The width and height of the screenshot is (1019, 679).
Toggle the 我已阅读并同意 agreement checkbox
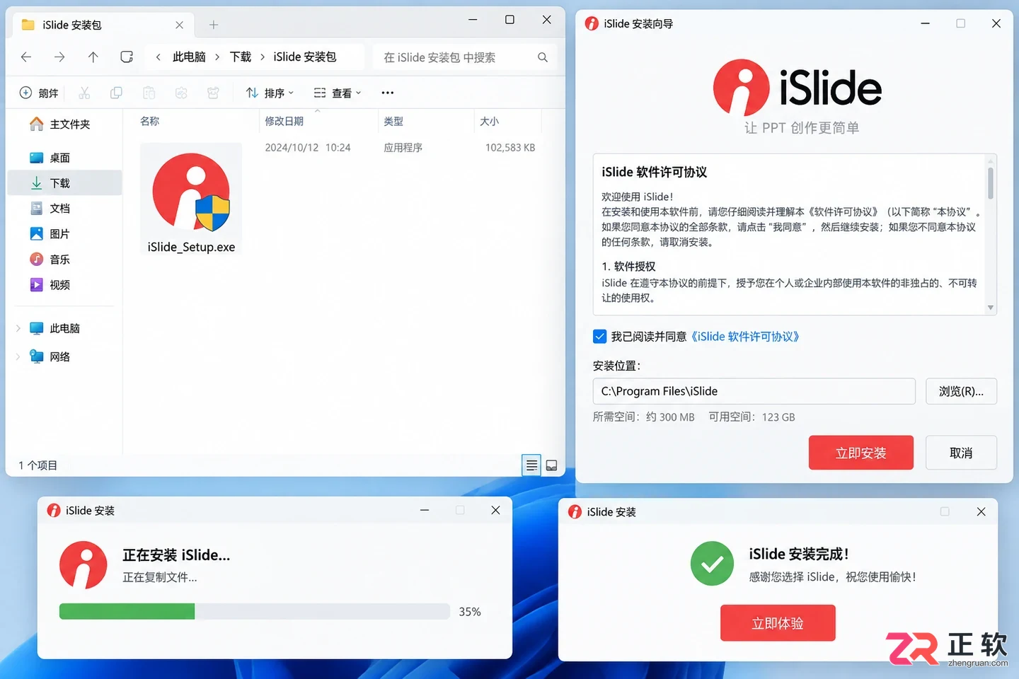[x=599, y=337]
